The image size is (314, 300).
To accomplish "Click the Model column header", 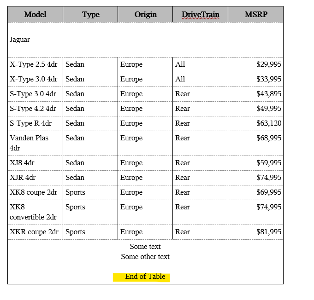I will point(36,14).
